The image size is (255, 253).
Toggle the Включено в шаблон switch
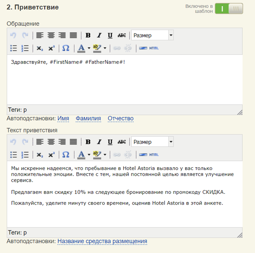229,9
